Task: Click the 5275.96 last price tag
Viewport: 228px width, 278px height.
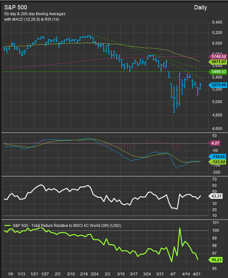Action: point(218,85)
